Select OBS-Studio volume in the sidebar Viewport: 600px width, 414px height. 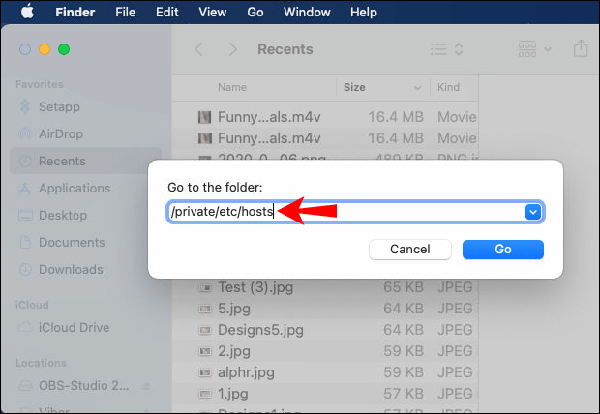tap(84, 386)
